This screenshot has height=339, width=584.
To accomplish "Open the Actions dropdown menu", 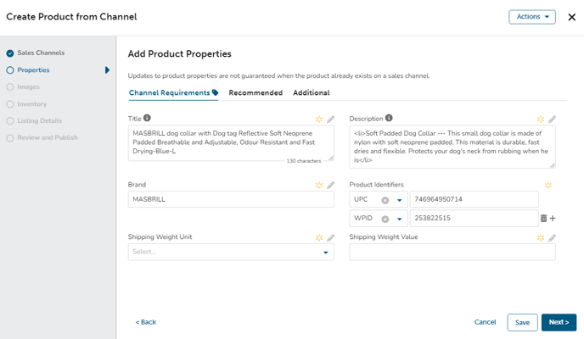I will (532, 17).
